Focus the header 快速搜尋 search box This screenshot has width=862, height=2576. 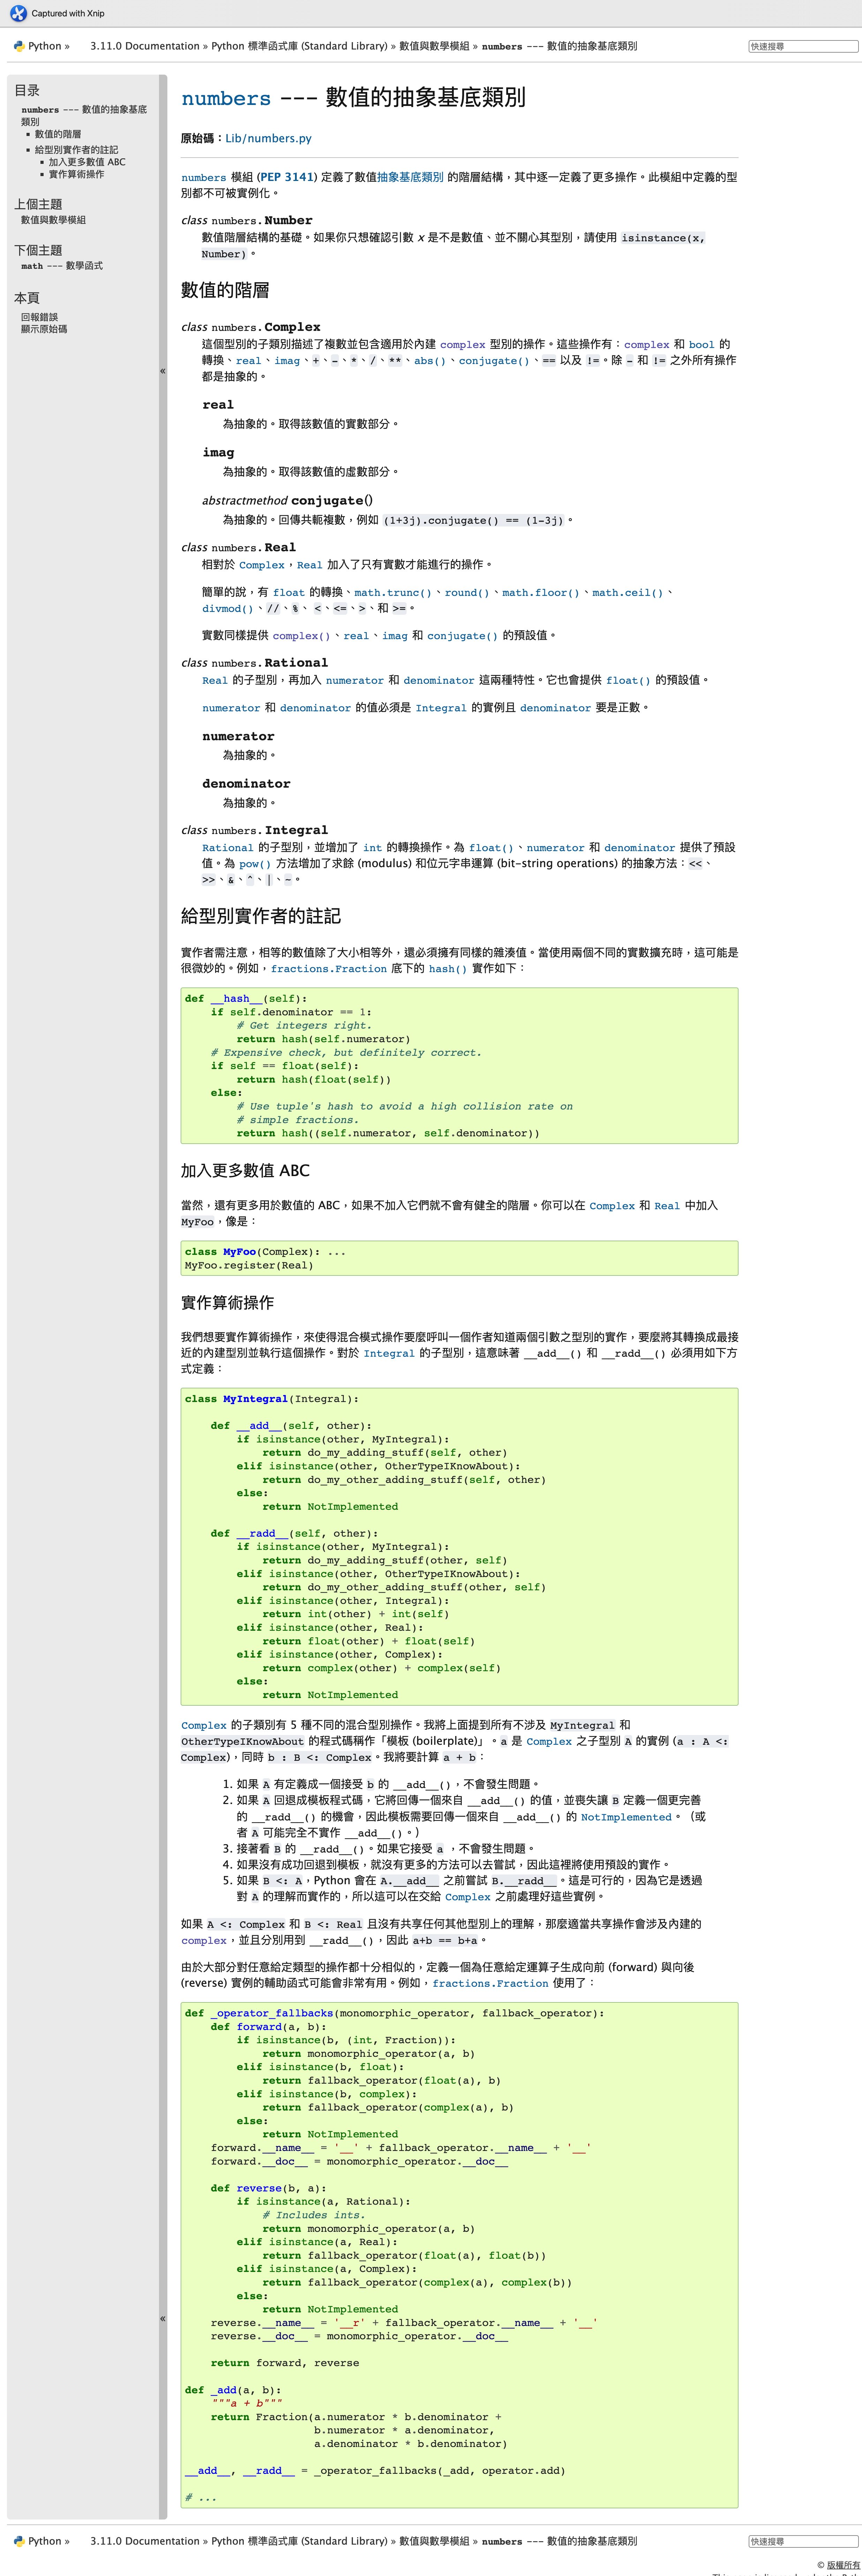803,46
